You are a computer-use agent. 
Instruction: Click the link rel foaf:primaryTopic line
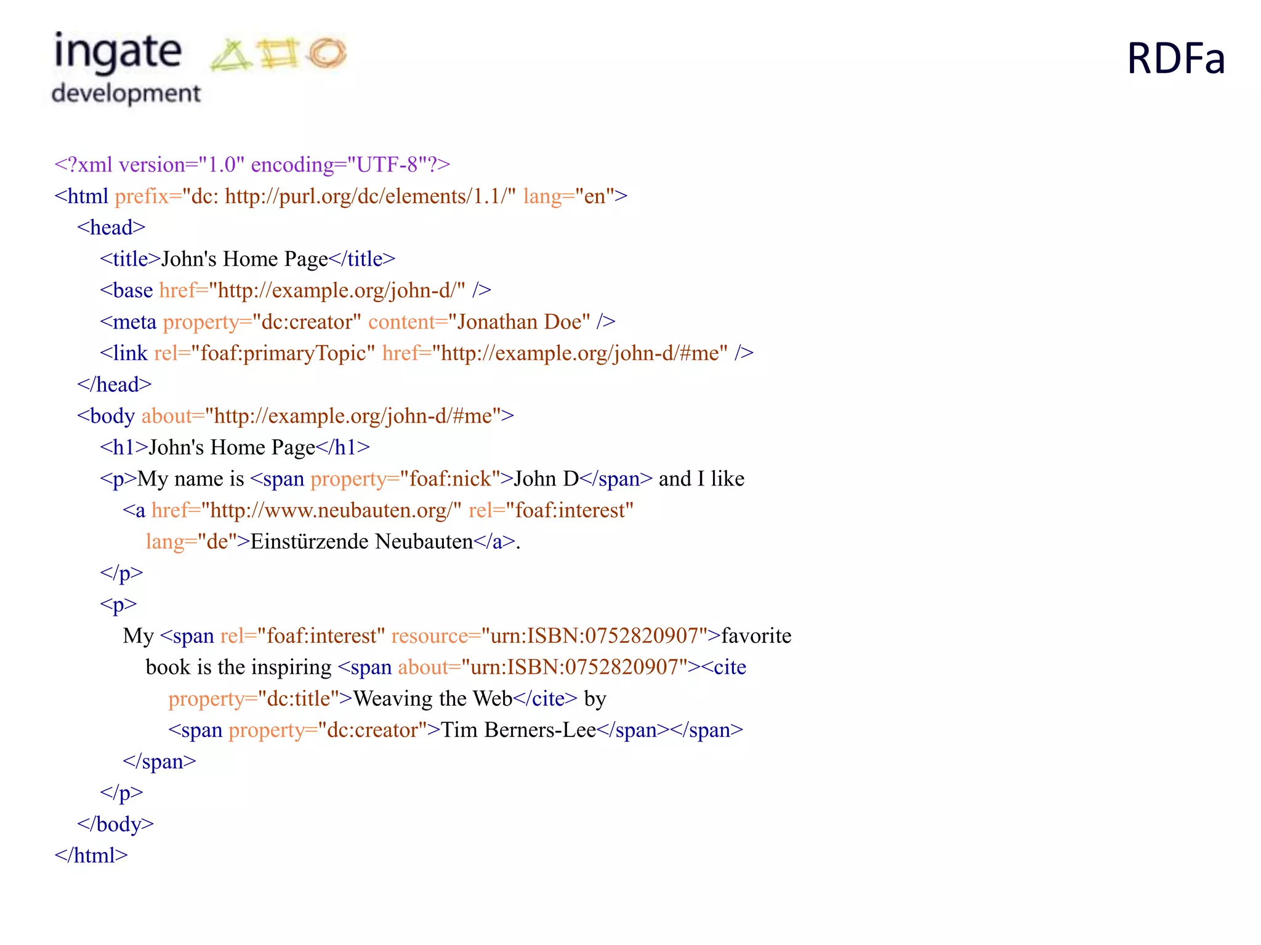(x=427, y=353)
